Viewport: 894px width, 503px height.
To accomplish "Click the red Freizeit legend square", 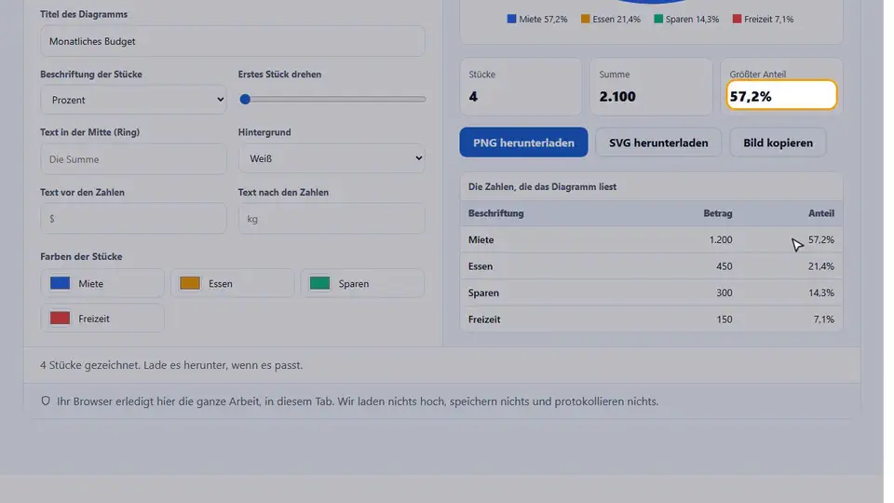I will tap(737, 19).
